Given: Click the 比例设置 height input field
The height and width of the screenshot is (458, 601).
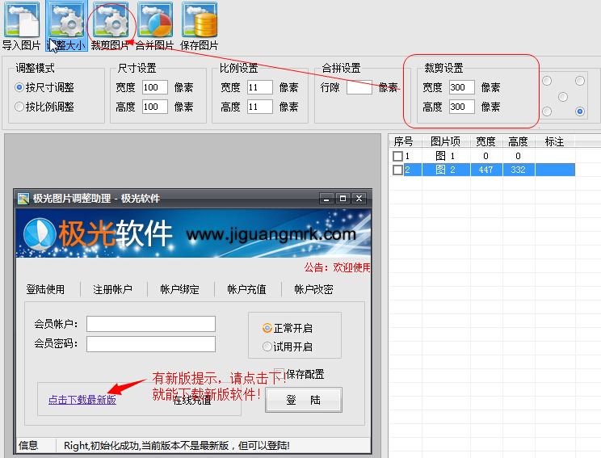Looking at the screenshot, I should coord(260,107).
